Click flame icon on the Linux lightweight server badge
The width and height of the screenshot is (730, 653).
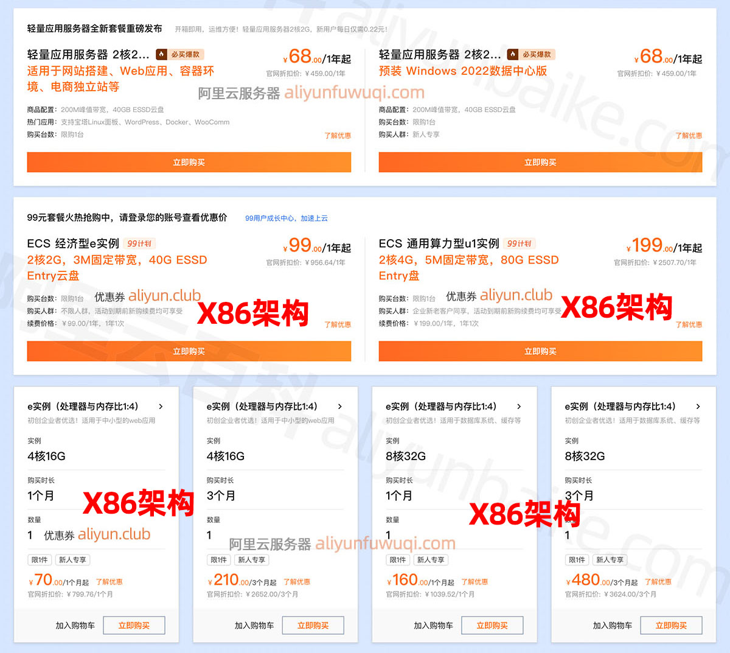pos(161,54)
